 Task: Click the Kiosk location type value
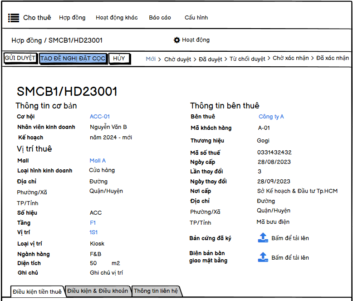(x=97, y=244)
